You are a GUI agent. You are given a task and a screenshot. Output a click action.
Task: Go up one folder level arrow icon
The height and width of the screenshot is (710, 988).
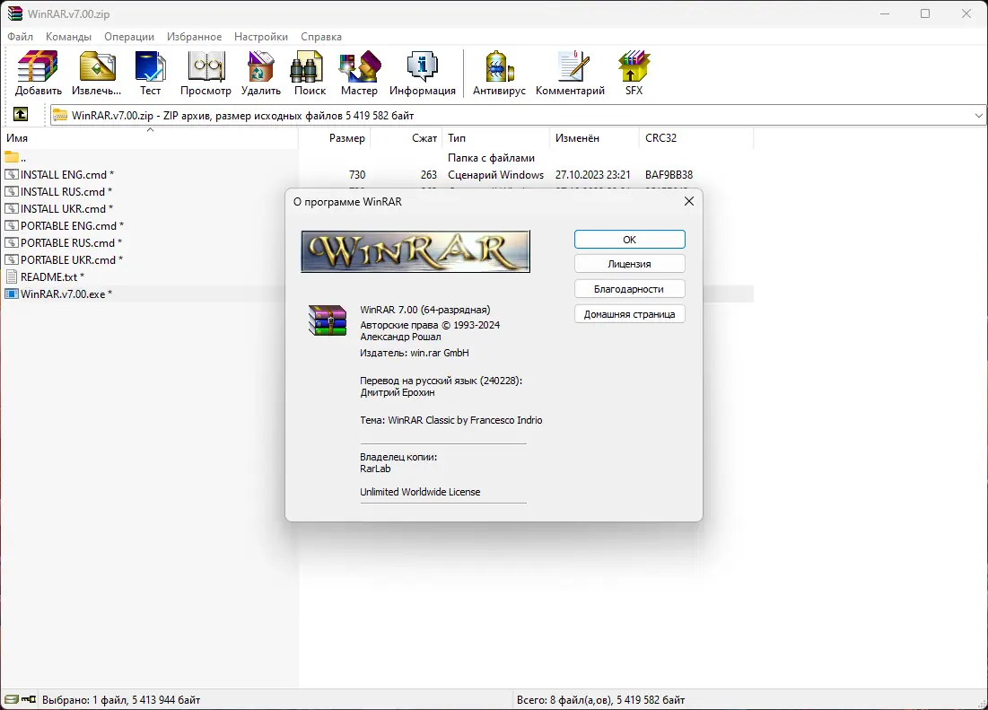[x=20, y=114]
